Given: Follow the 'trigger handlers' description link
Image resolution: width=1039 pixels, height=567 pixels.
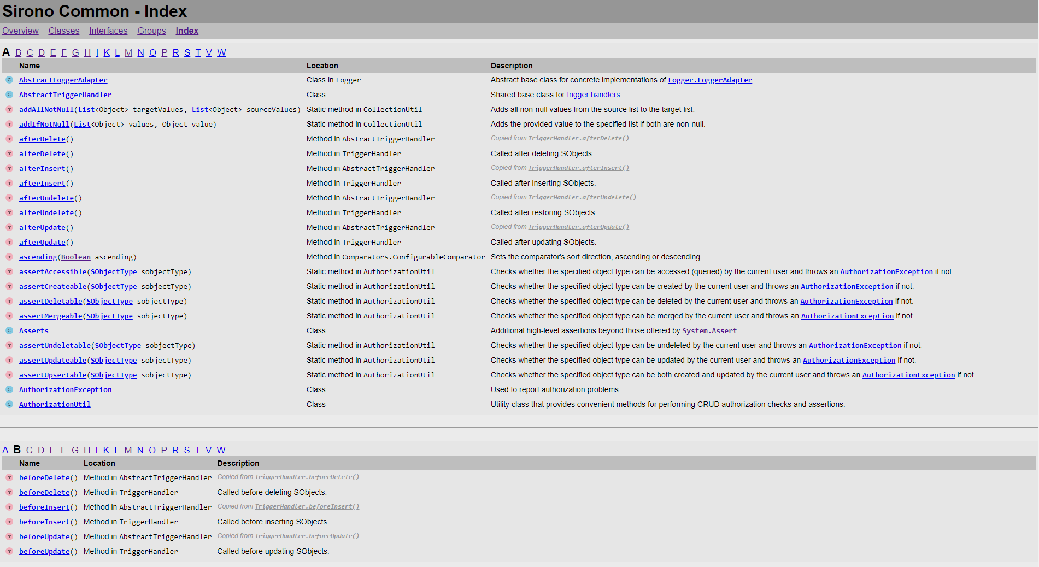Looking at the screenshot, I should coord(594,94).
